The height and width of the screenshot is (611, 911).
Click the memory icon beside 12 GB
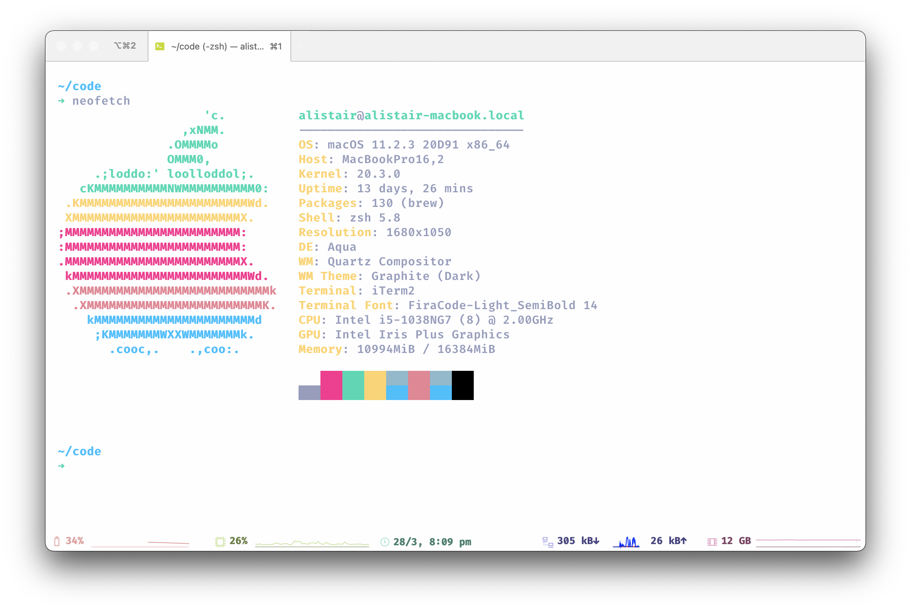[712, 542]
